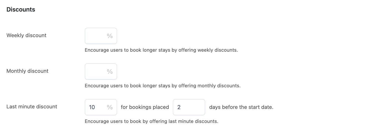Click the value 10 in Last minute discount
Image resolution: width=379 pixels, height=140 pixels.
point(92,107)
